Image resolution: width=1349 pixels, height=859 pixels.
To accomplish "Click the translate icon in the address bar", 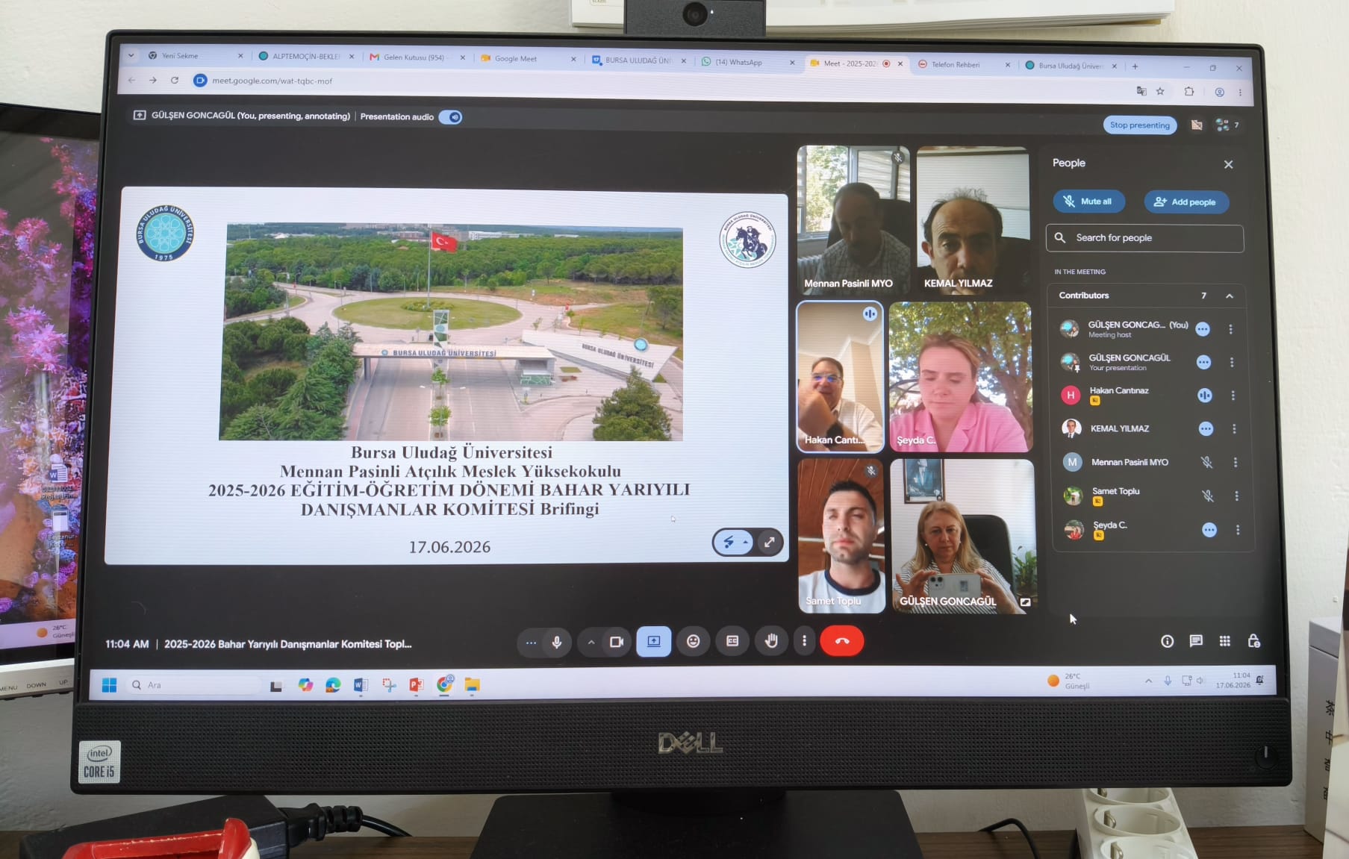I will tap(1141, 91).
